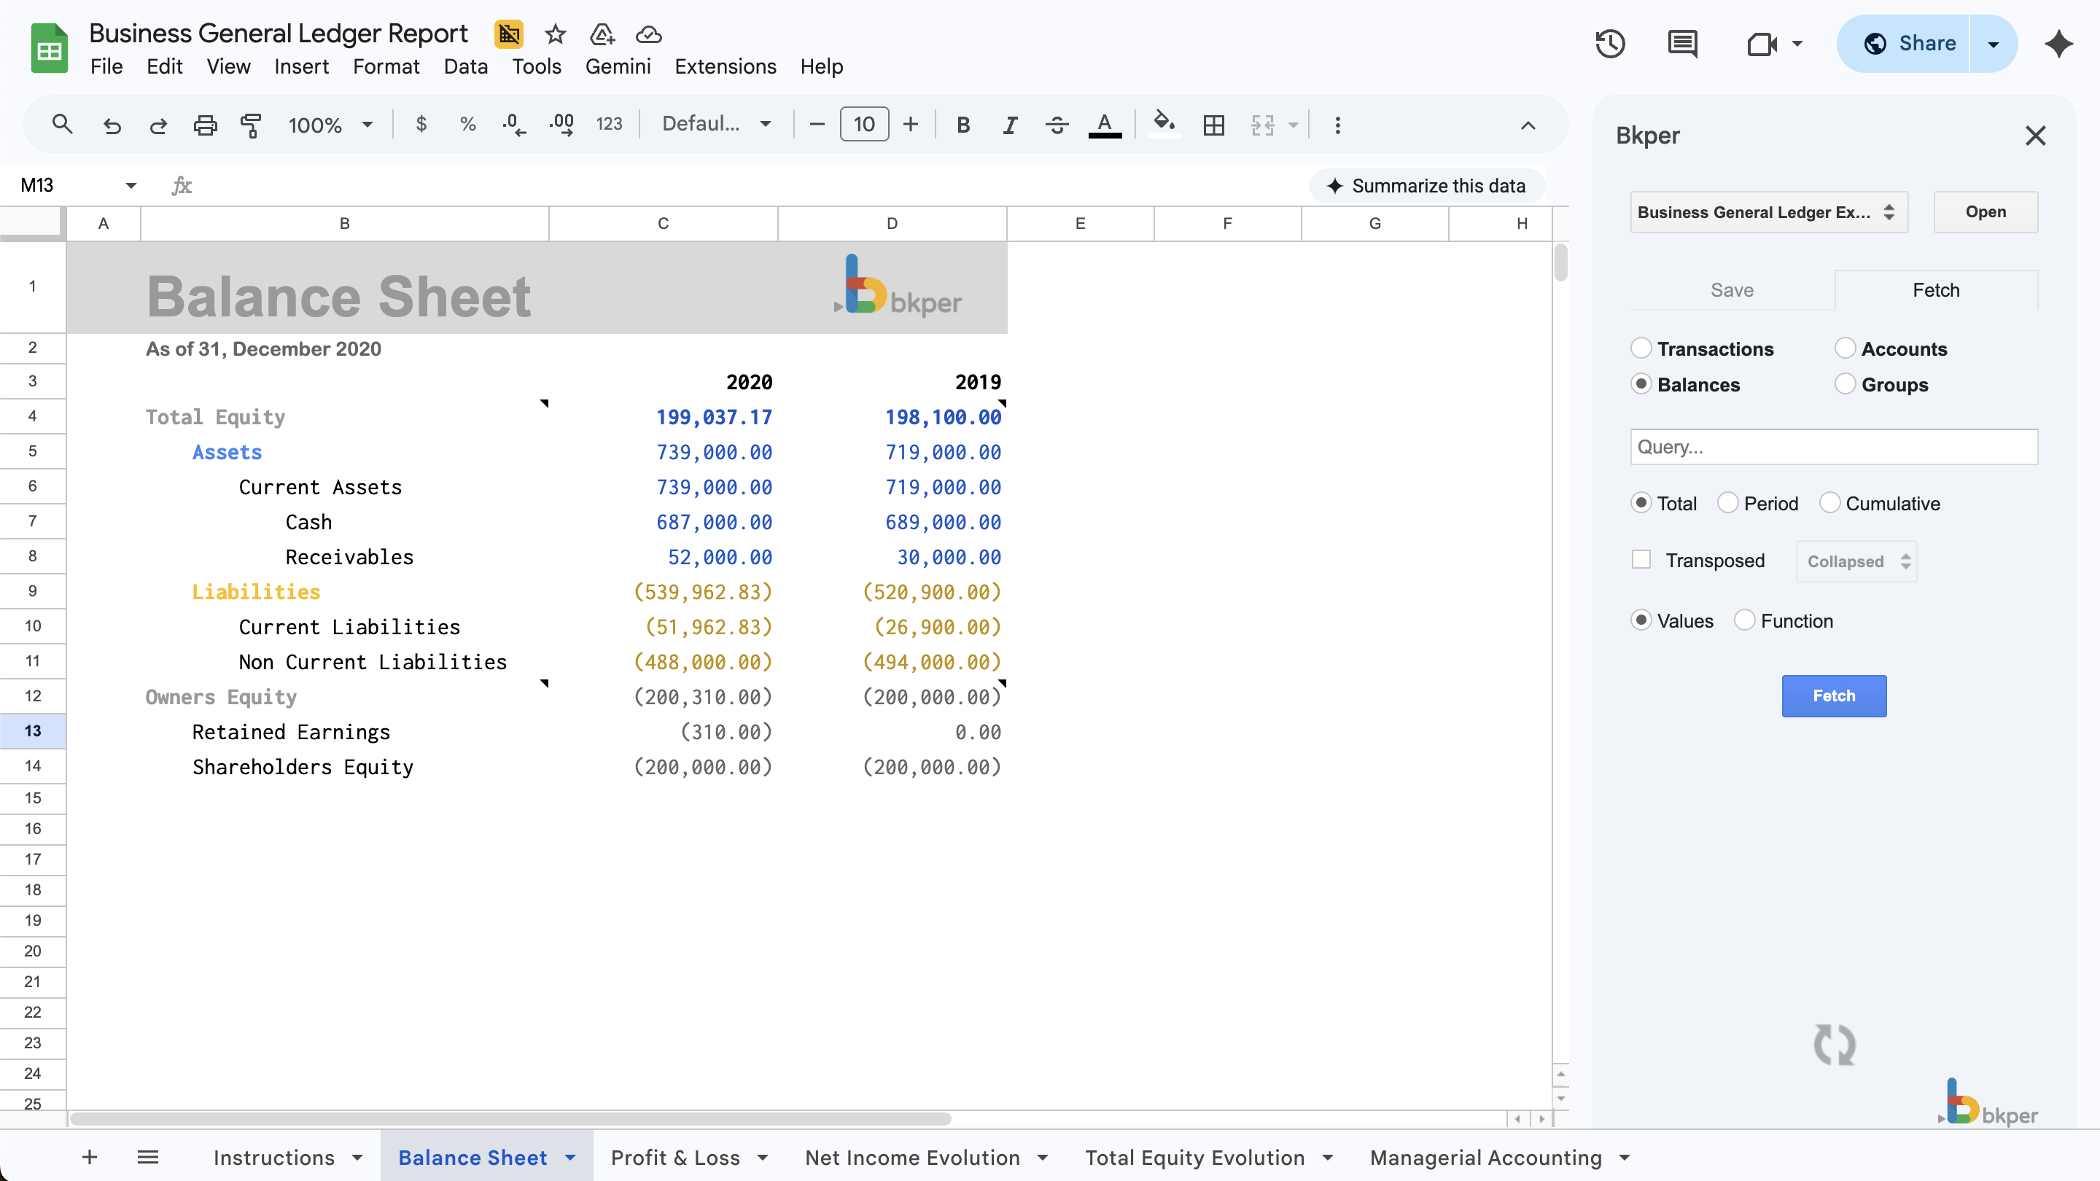2100x1181 pixels.
Task: Open version history clock icon
Action: (1610, 43)
